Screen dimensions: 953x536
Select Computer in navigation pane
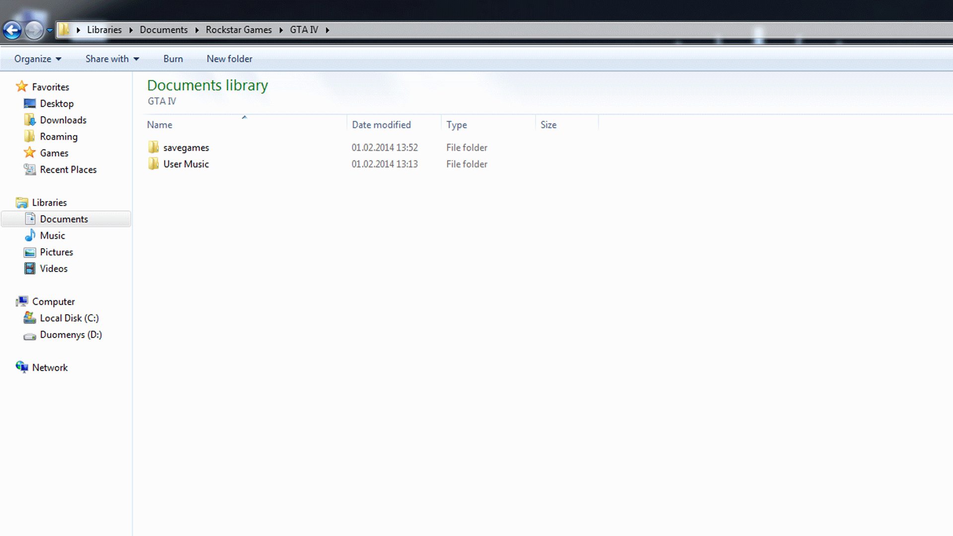point(53,302)
